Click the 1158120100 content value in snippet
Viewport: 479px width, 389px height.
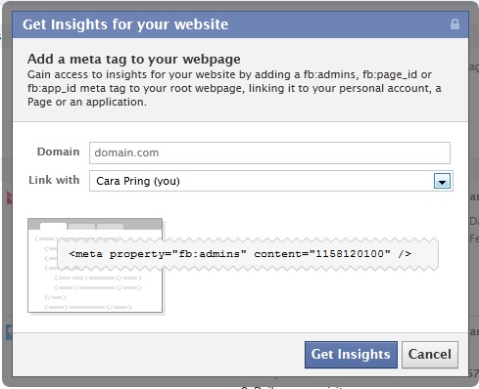point(350,254)
